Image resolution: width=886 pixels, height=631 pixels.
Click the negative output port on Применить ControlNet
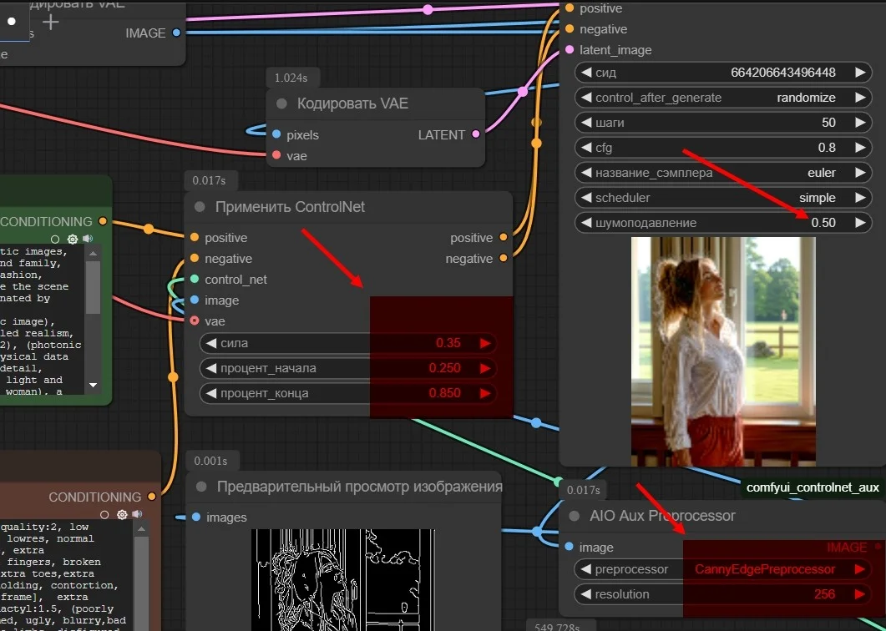503,258
